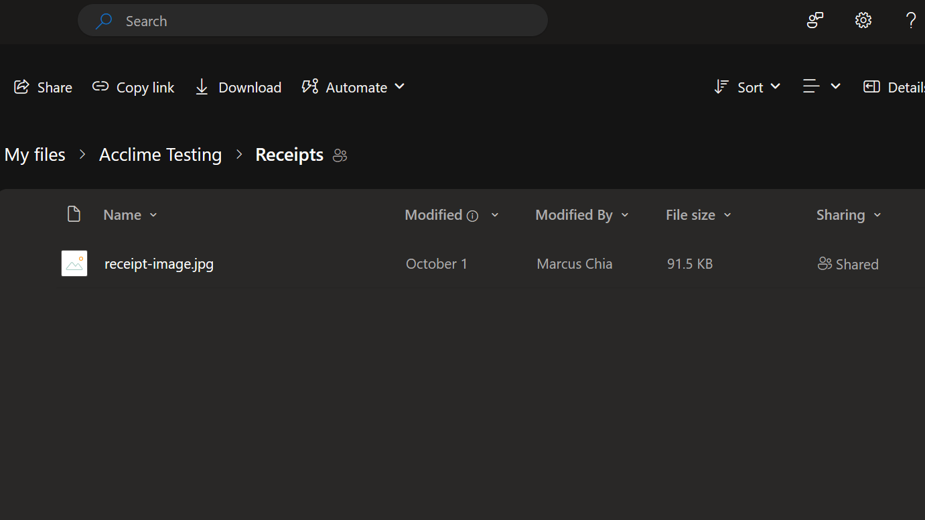Click inside the Search box
925x520 pixels.
pyautogui.click(x=268, y=20)
